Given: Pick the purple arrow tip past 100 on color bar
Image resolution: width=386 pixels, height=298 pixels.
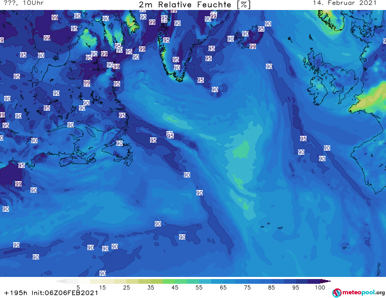Looking at the screenshot, I should point(325,281).
